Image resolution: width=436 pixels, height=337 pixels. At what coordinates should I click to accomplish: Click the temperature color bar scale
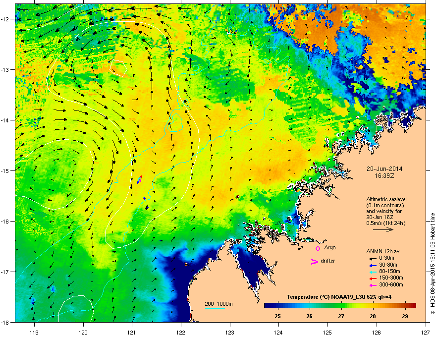click(x=340, y=305)
